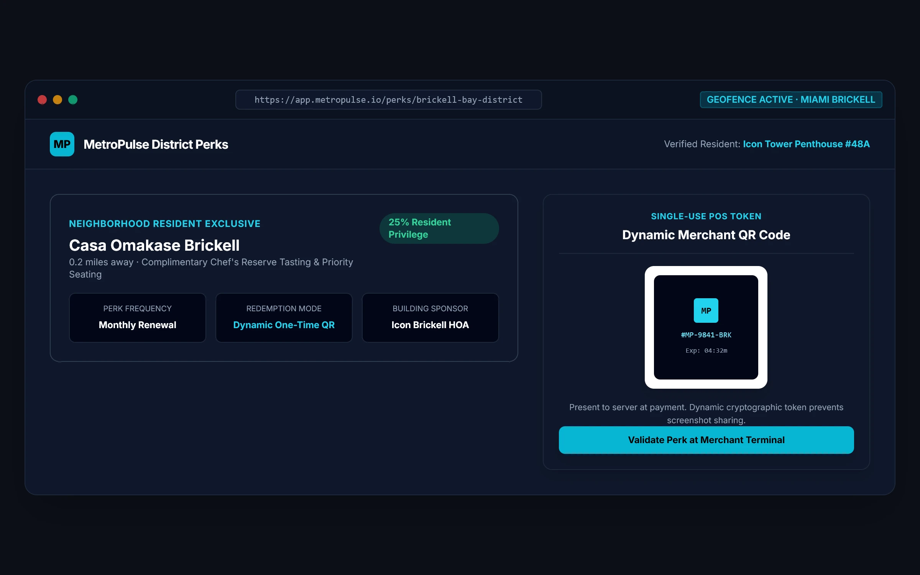
Task: Click the Verified Resident label
Action: [702, 144]
